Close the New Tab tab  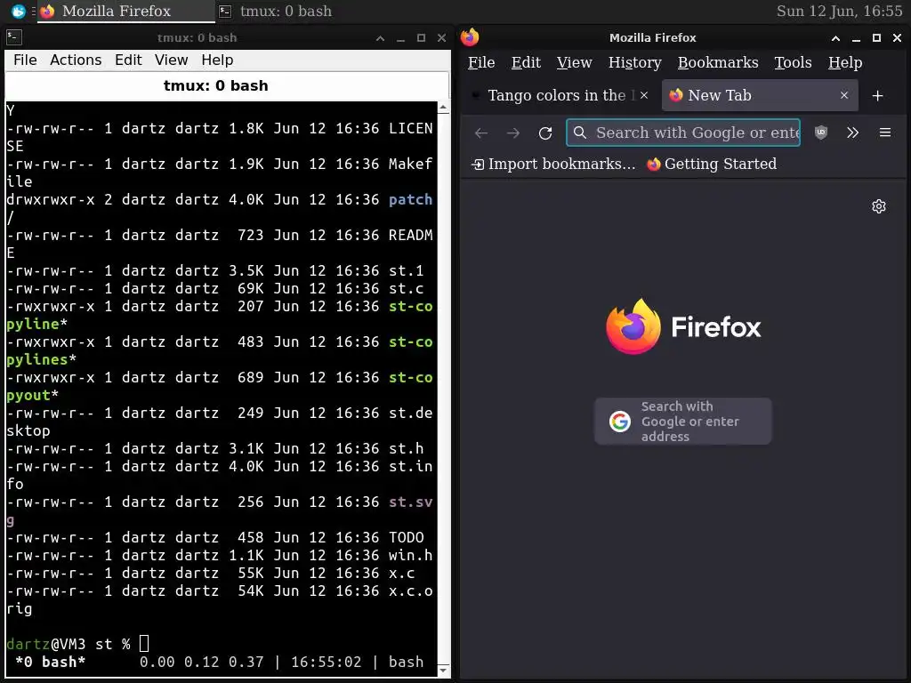(844, 95)
